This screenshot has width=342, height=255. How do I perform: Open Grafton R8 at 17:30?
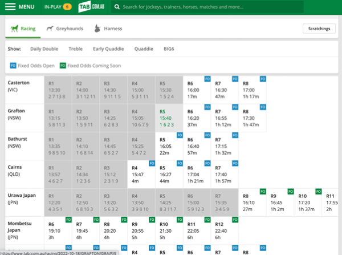253,118
